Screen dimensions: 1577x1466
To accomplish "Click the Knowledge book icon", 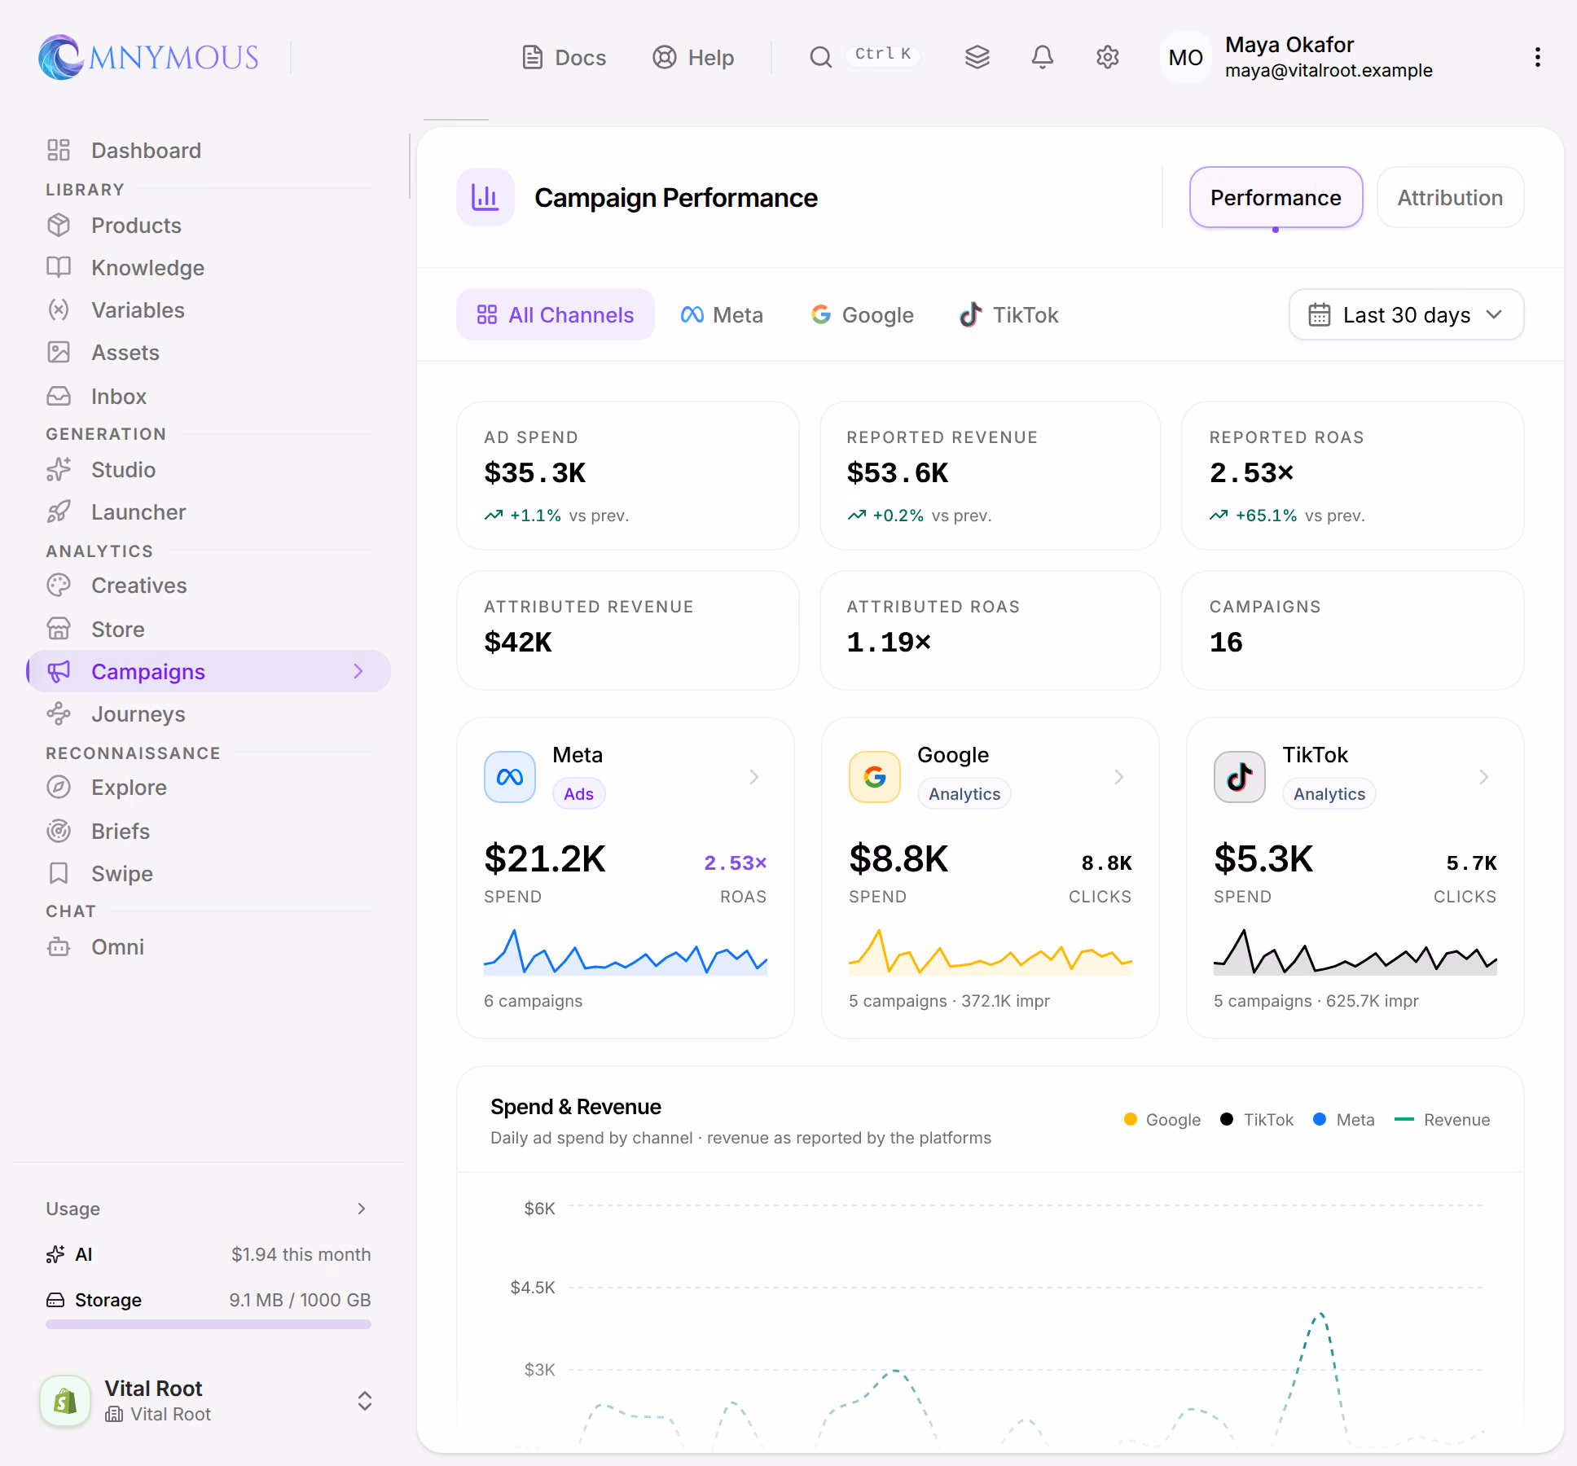I will pos(59,267).
